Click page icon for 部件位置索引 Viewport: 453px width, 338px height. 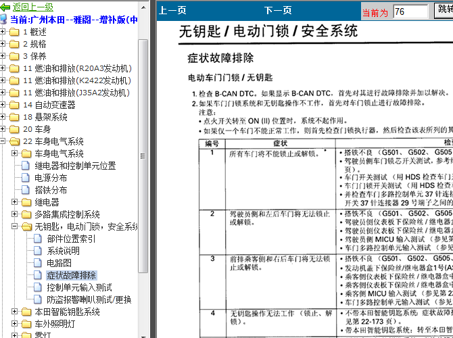click(38, 239)
